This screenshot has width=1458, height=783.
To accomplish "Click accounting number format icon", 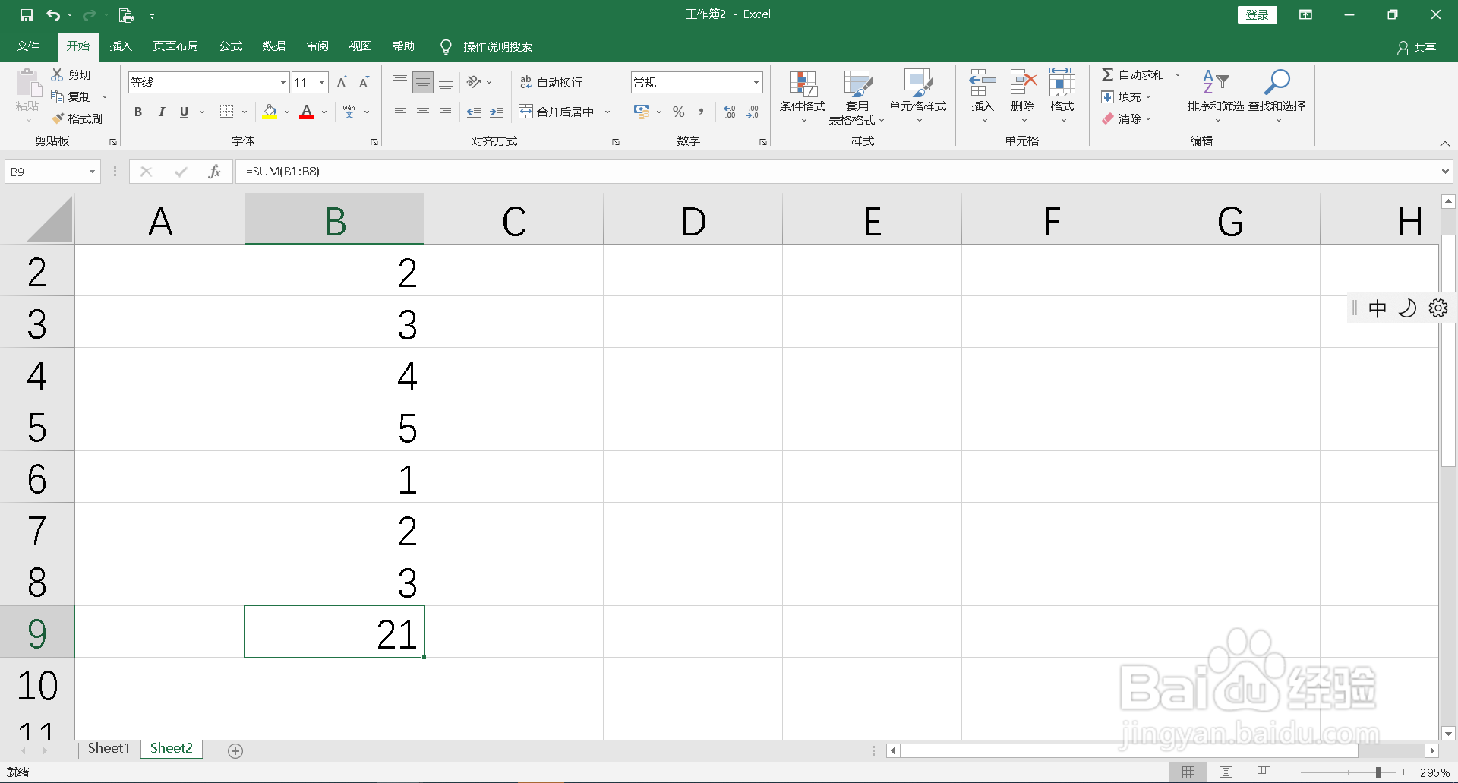I will pos(642,112).
